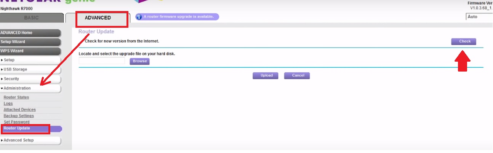Click the Upload button
Viewport: 493px width, 153px height.
(266, 76)
